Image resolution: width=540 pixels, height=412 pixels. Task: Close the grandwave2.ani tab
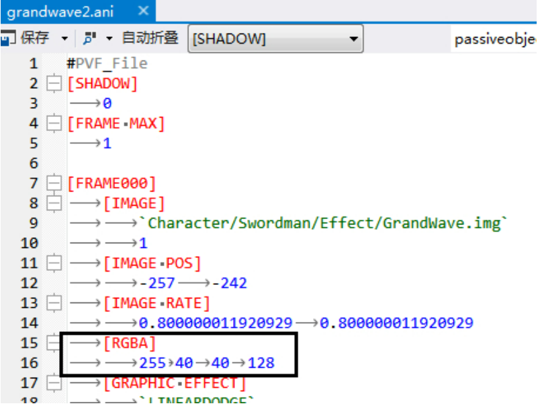(143, 12)
